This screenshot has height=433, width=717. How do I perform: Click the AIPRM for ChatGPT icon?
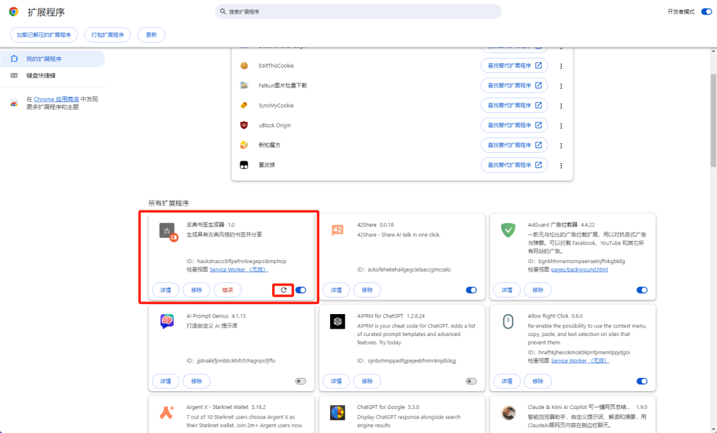337,321
